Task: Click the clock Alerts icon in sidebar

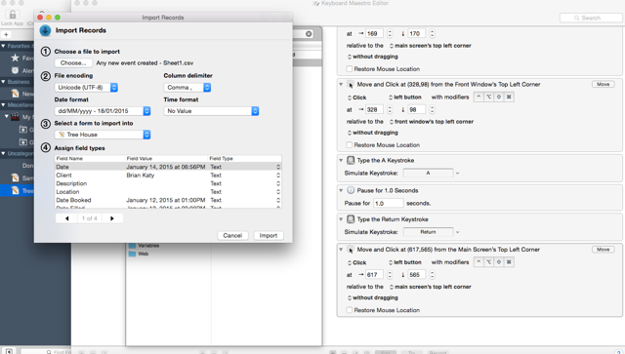Action: [x=16, y=70]
